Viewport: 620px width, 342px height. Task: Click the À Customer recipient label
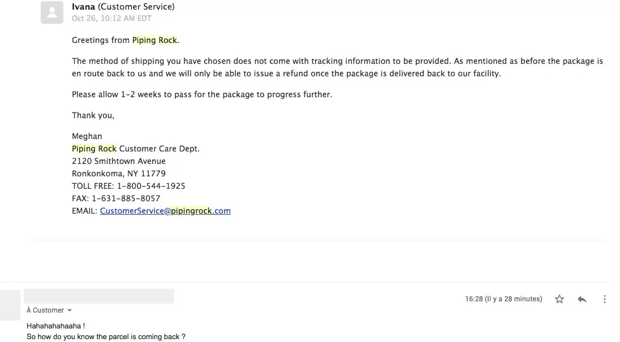[x=45, y=310]
